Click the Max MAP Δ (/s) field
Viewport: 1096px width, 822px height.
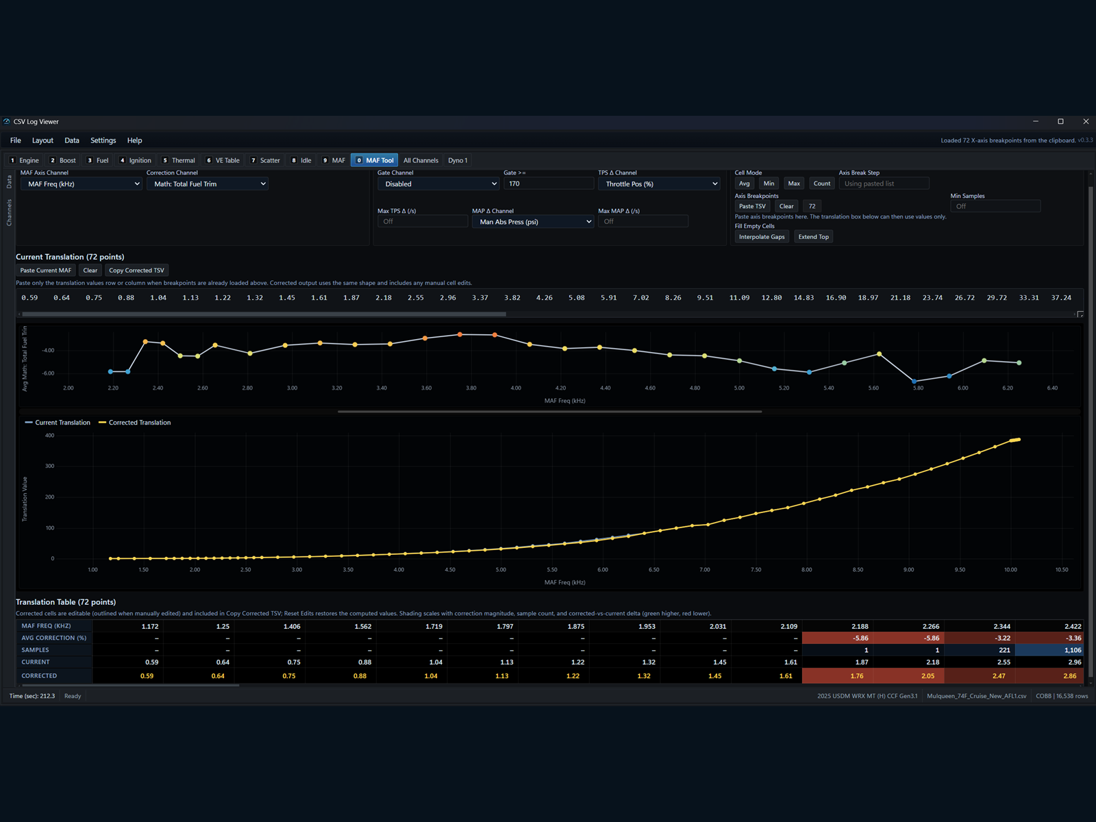[643, 221]
